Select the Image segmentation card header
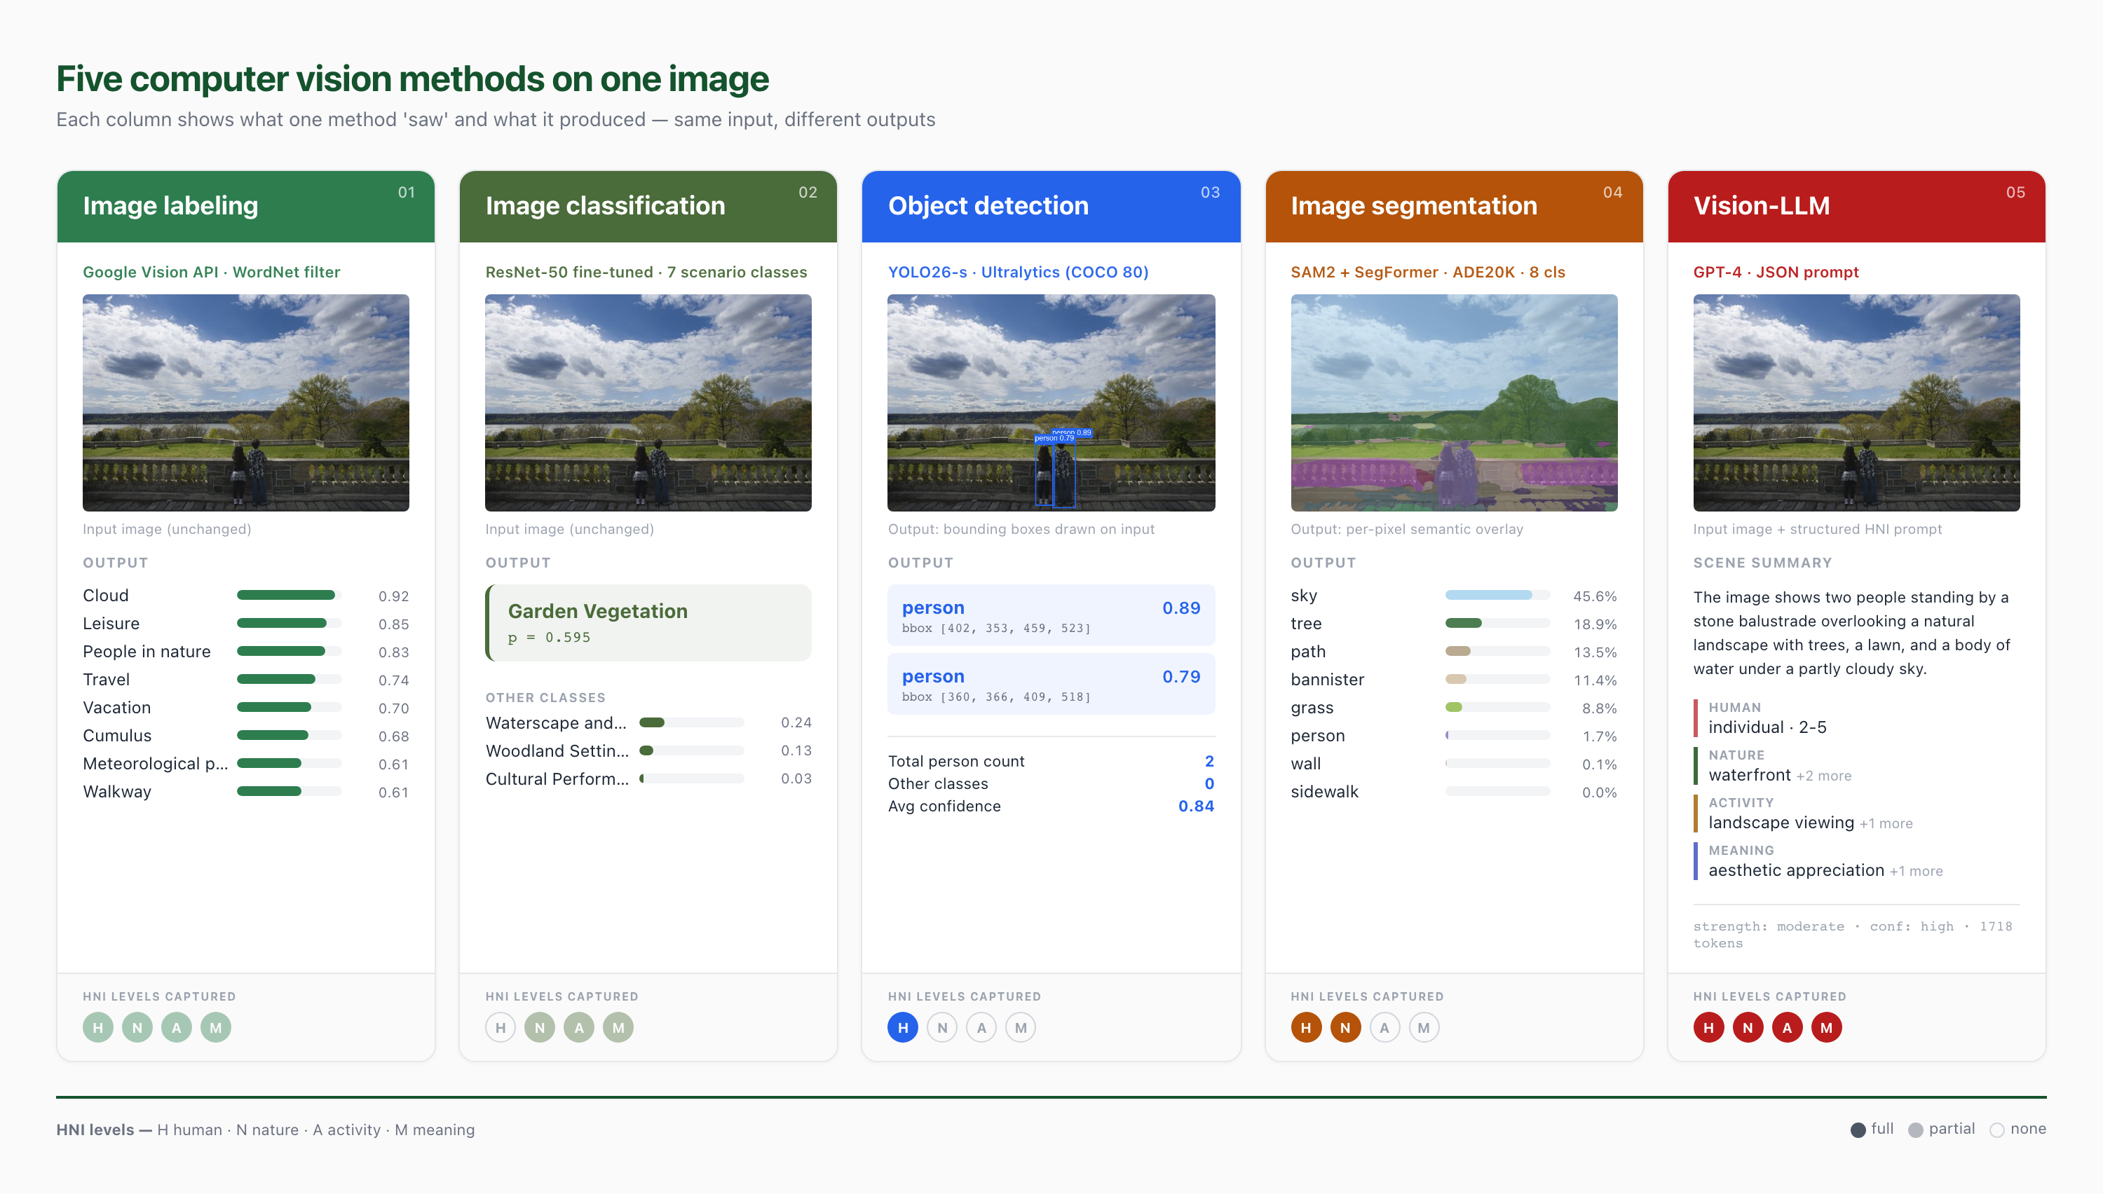Image resolution: width=2103 pixels, height=1194 pixels. coord(1454,207)
